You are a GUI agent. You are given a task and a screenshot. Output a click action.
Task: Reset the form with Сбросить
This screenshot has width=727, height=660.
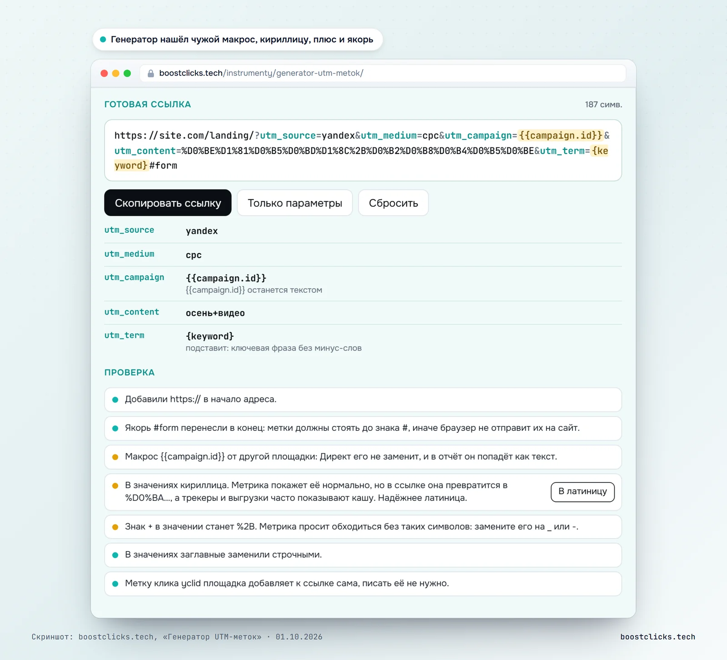click(x=393, y=203)
